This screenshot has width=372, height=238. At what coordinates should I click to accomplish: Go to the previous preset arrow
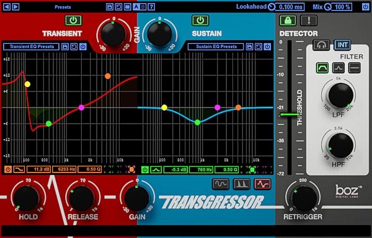click(7, 7)
